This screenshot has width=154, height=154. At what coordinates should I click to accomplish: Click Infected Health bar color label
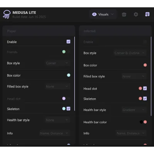coord(95,122)
